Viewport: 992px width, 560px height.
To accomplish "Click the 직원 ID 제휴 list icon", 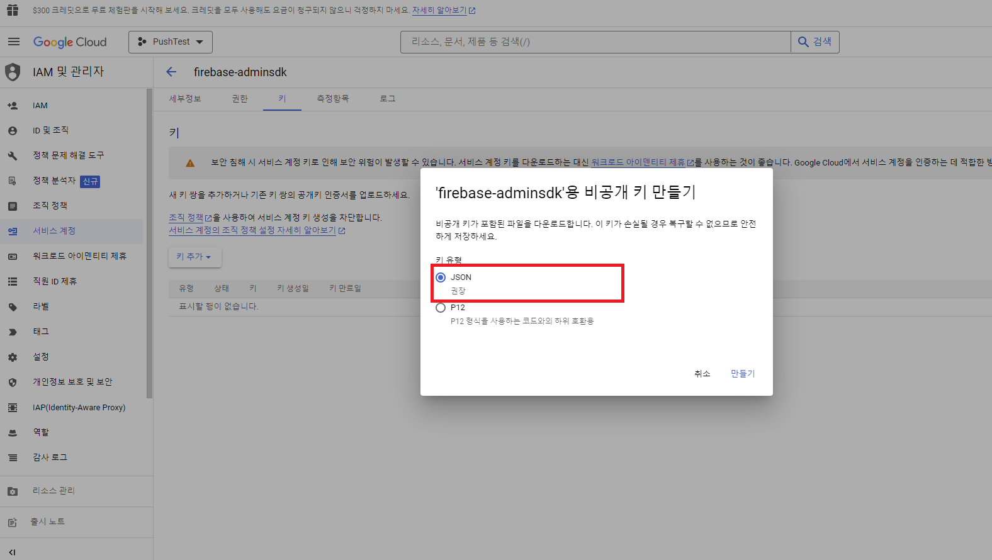I will pyautogui.click(x=13, y=282).
